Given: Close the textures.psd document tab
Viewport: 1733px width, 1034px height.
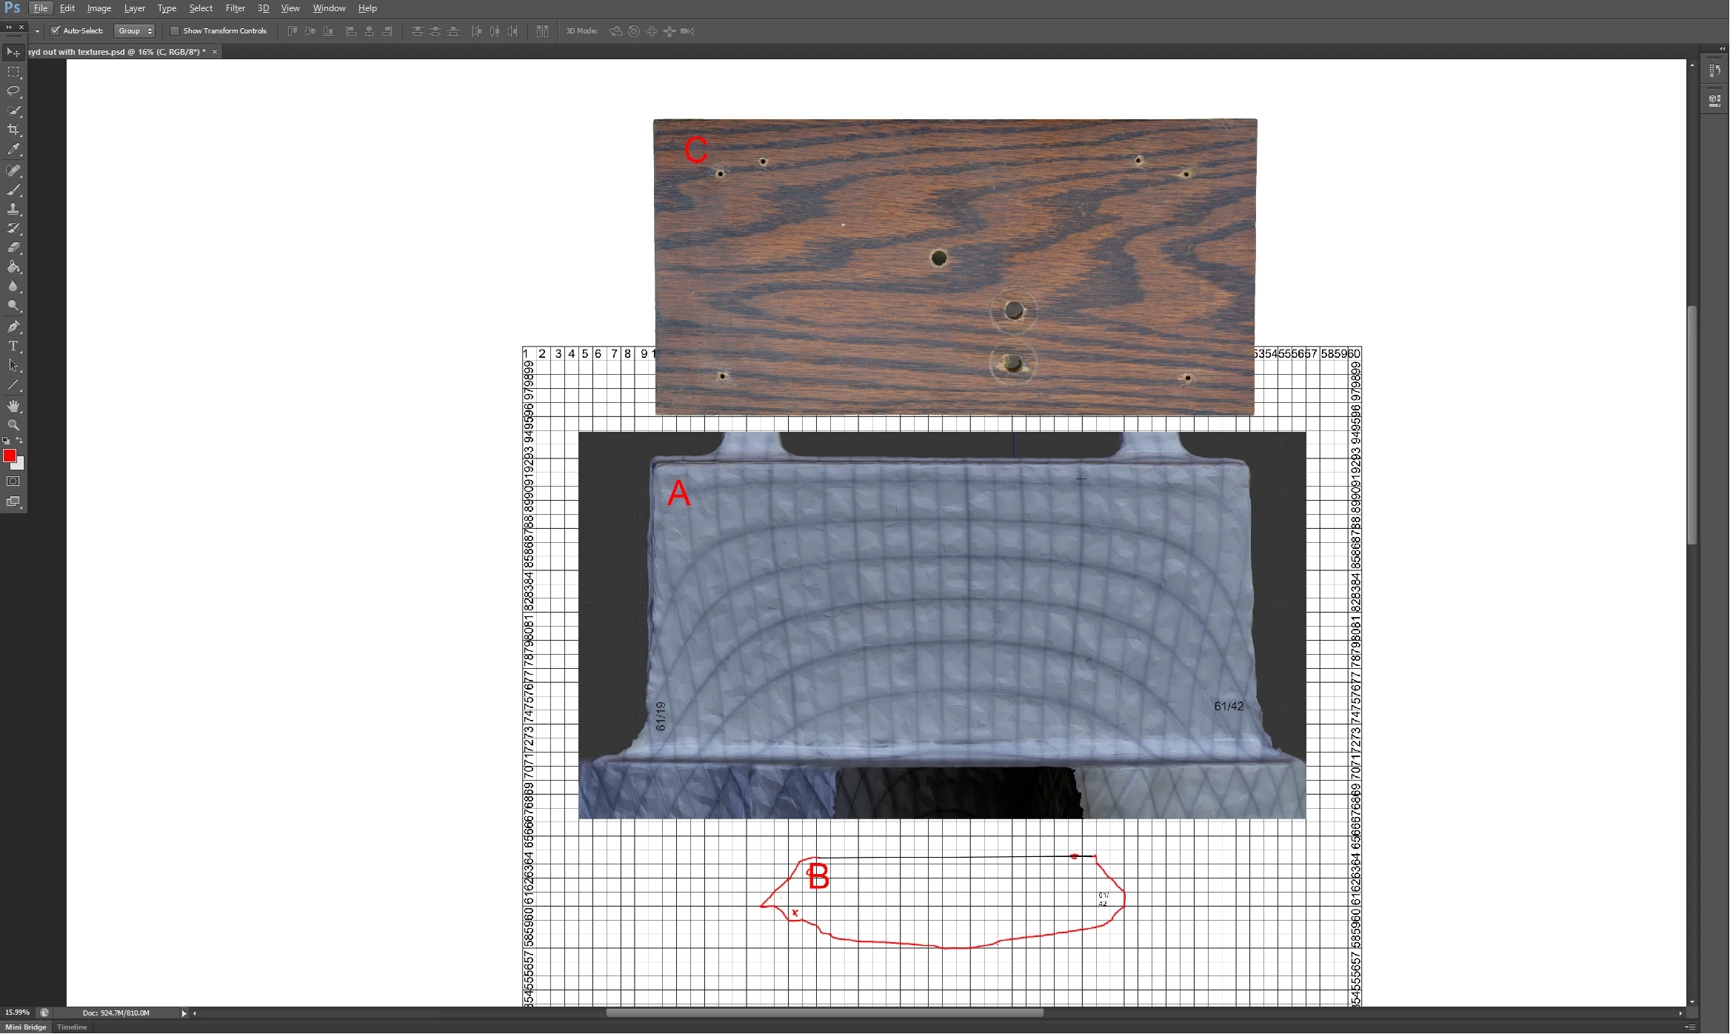Looking at the screenshot, I should 215,52.
